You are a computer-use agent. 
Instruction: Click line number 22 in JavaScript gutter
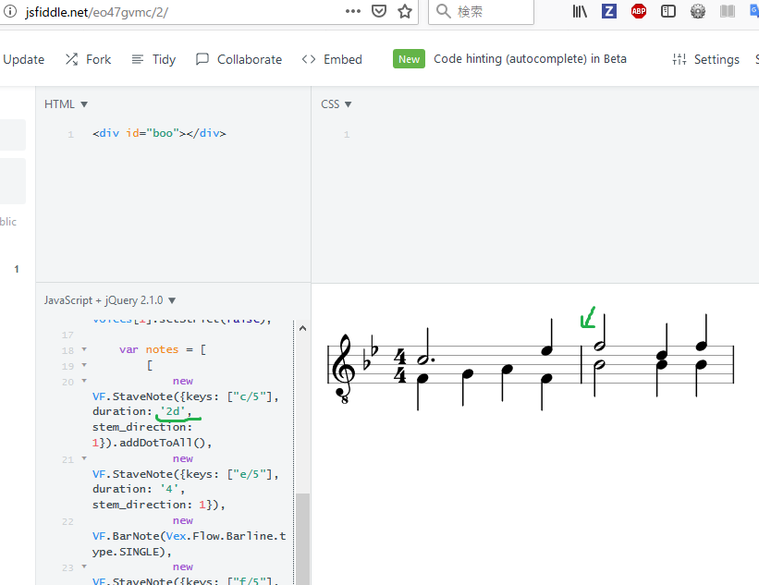tap(67, 521)
